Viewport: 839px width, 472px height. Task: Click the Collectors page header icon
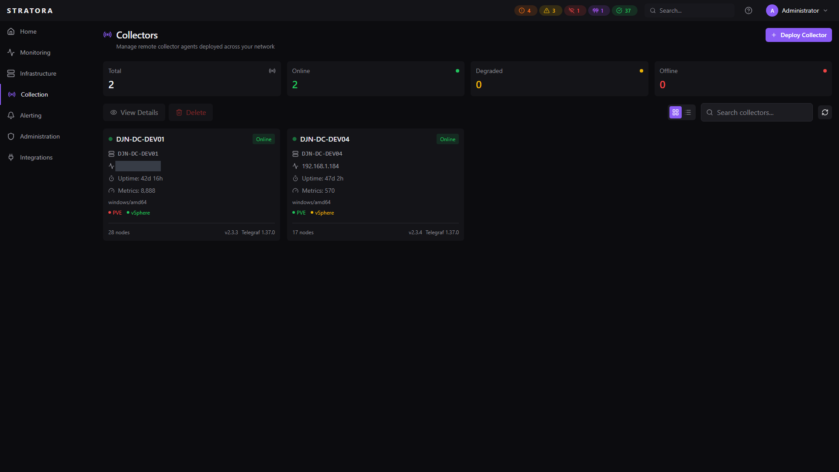(107, 35)
